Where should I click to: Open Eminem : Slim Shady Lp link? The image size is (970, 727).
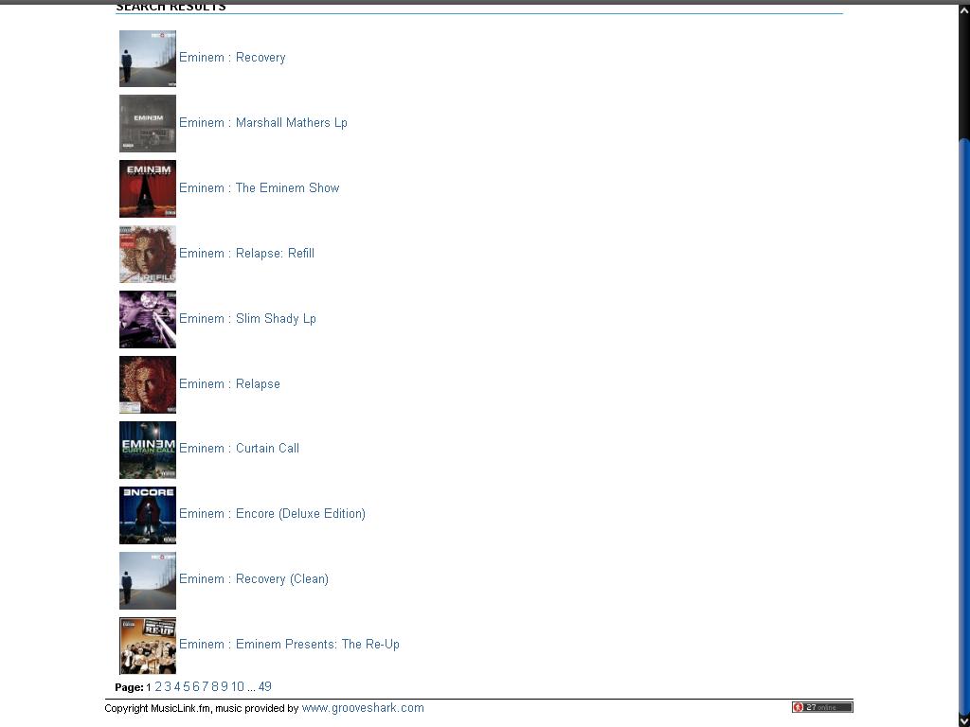click(247, 319)
